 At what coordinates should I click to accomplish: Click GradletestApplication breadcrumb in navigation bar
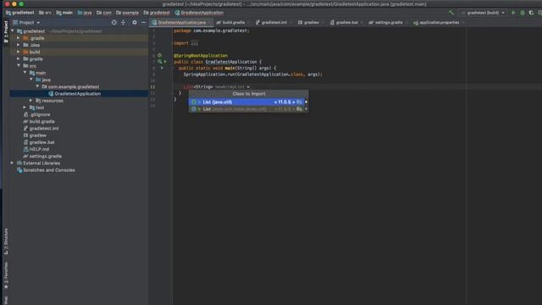pyautogui.click(x=199, y=13)
